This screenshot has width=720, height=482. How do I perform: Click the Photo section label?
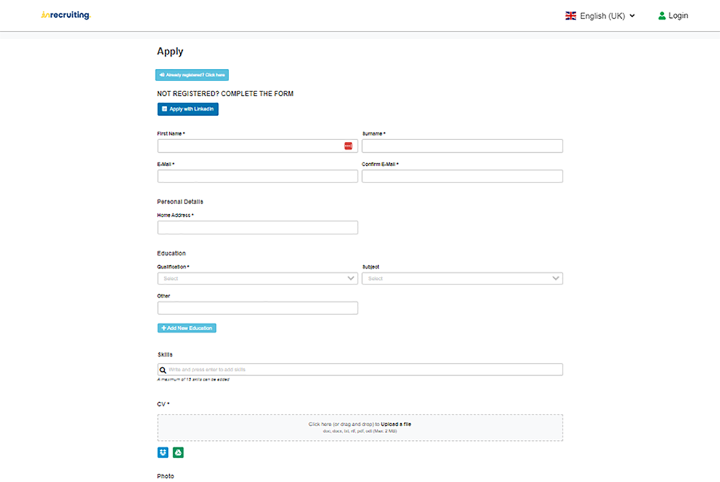(x=166, y=476)
